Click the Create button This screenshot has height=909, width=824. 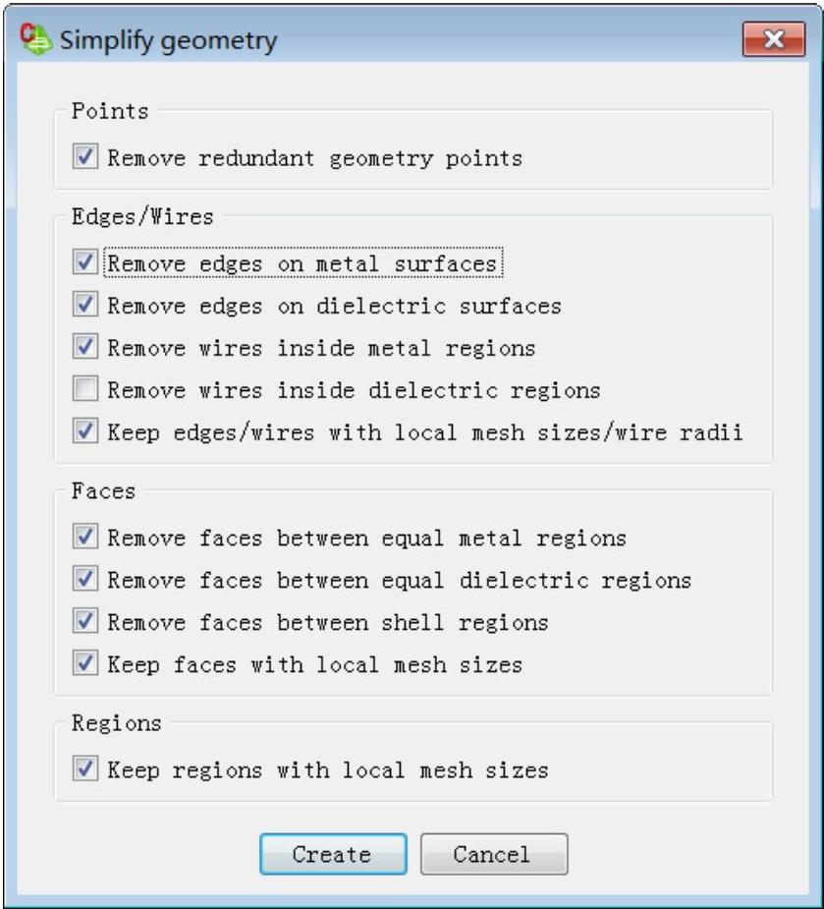333,854
